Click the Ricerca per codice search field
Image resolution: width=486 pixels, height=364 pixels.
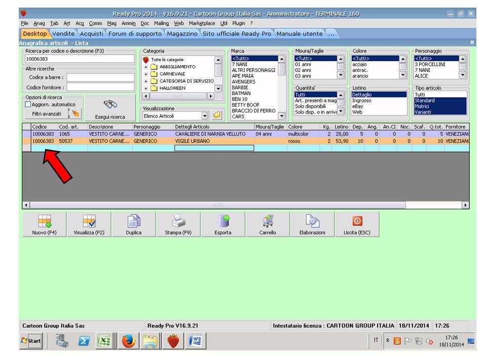[79, 59]
